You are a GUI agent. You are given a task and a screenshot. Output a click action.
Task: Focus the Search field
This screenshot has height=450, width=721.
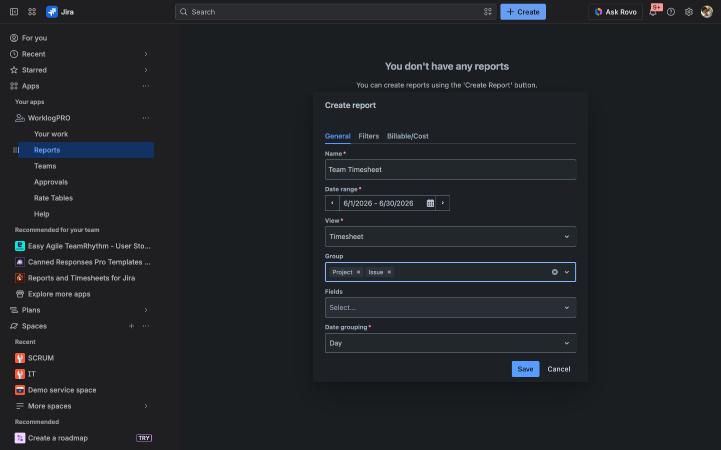(x=335, y=12)
